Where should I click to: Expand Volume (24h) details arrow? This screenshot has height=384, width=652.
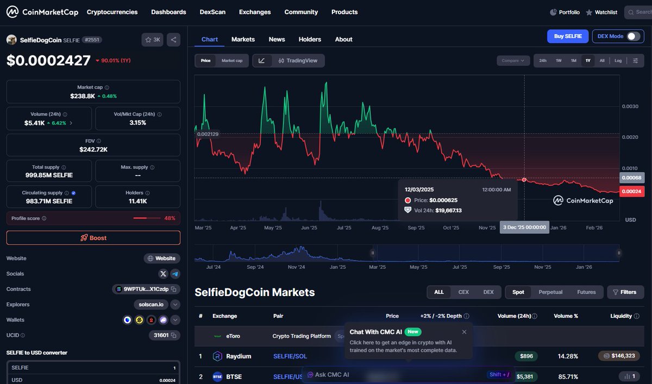[71, 123]
